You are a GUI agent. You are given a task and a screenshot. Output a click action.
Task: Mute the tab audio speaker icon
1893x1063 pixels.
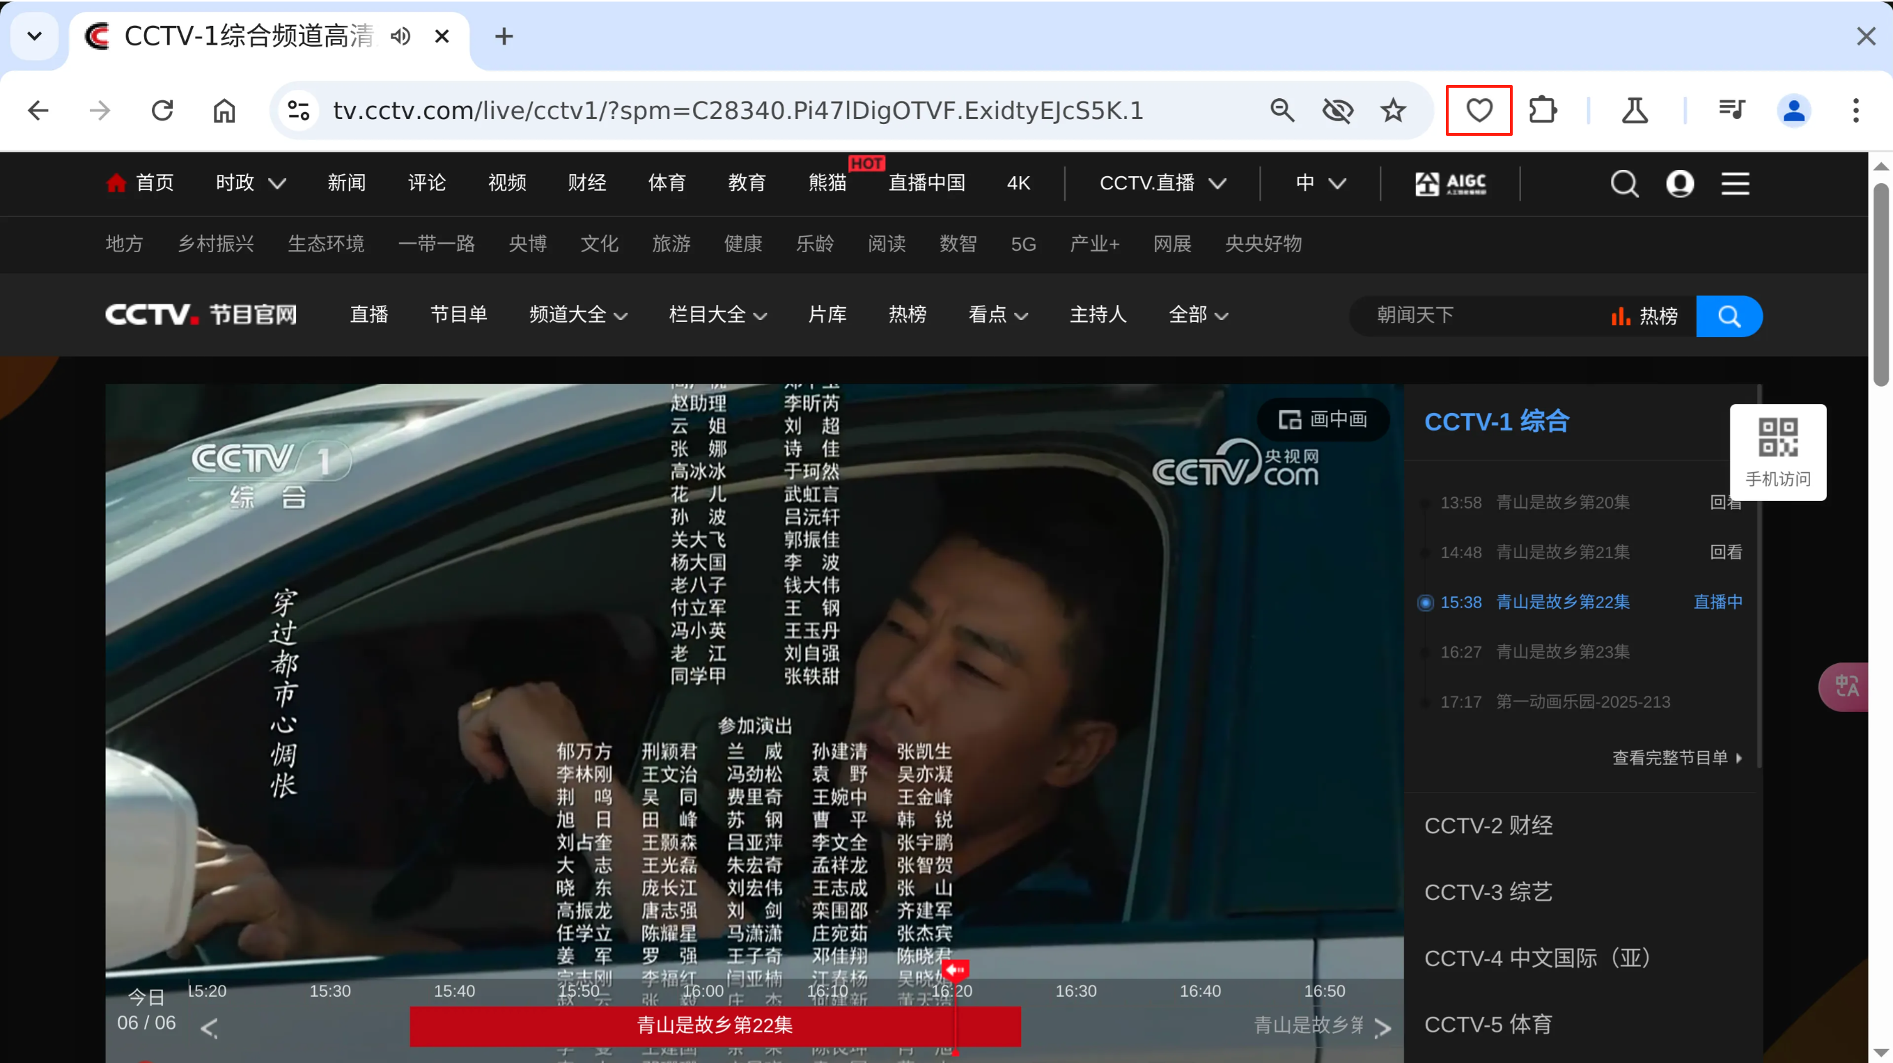coord(400,36)
